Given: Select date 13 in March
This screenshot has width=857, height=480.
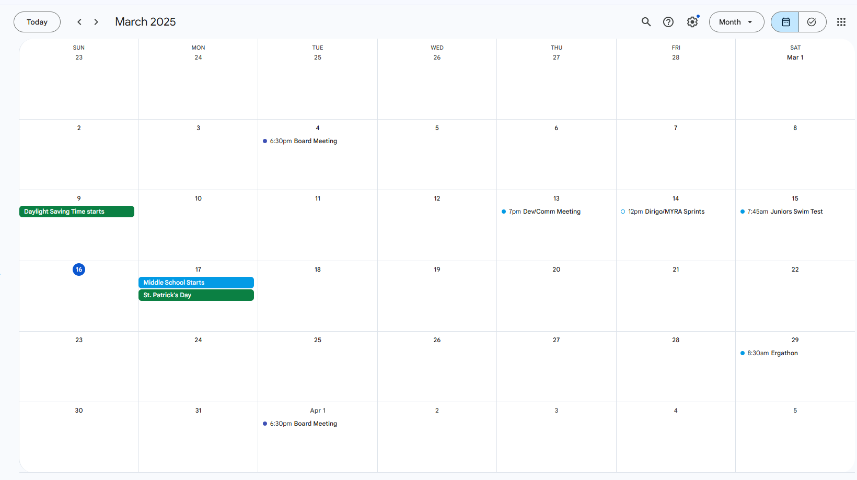Looking at the screenshot, I should pos(556,198).
